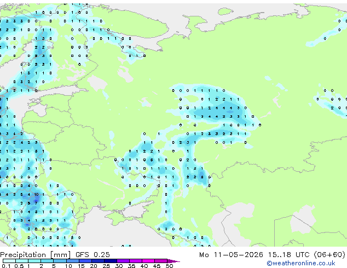Click the '7' precipitation value on map
This screenshot has width=347, height=268.
(36, 203)
